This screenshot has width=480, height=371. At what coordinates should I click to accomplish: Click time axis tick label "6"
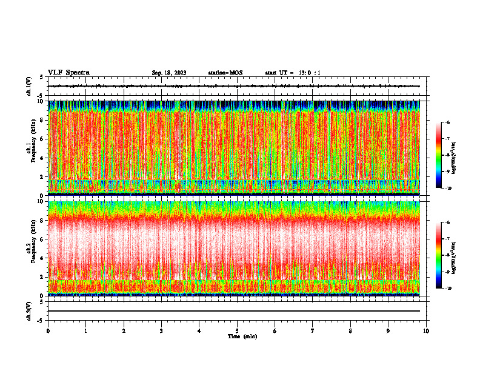pos(275,331)
